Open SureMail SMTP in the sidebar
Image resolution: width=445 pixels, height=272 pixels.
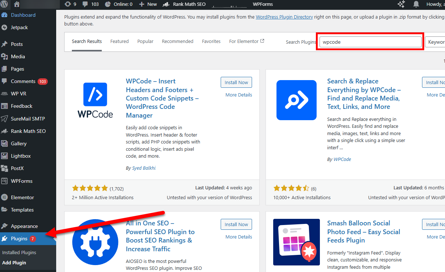[28, 119]
